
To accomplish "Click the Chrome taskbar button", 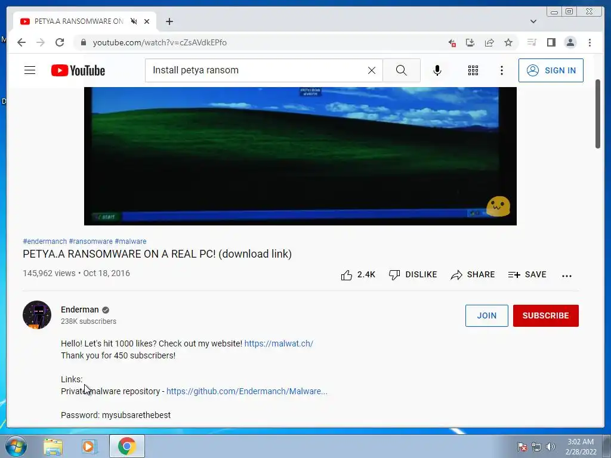I will (127, 446).
